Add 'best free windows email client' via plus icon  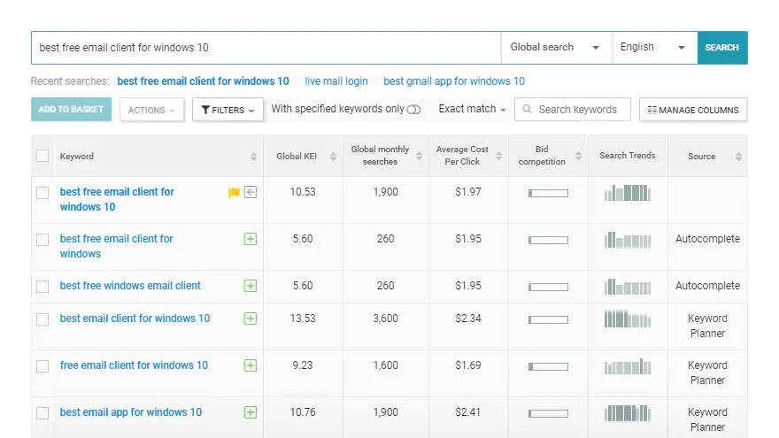(x=251, y=286)
